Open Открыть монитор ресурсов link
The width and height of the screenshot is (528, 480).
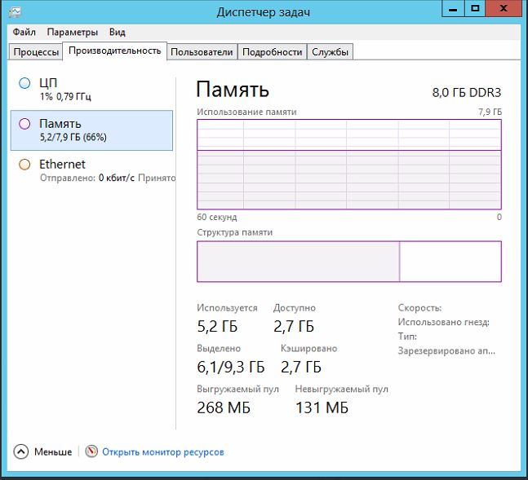163,451
